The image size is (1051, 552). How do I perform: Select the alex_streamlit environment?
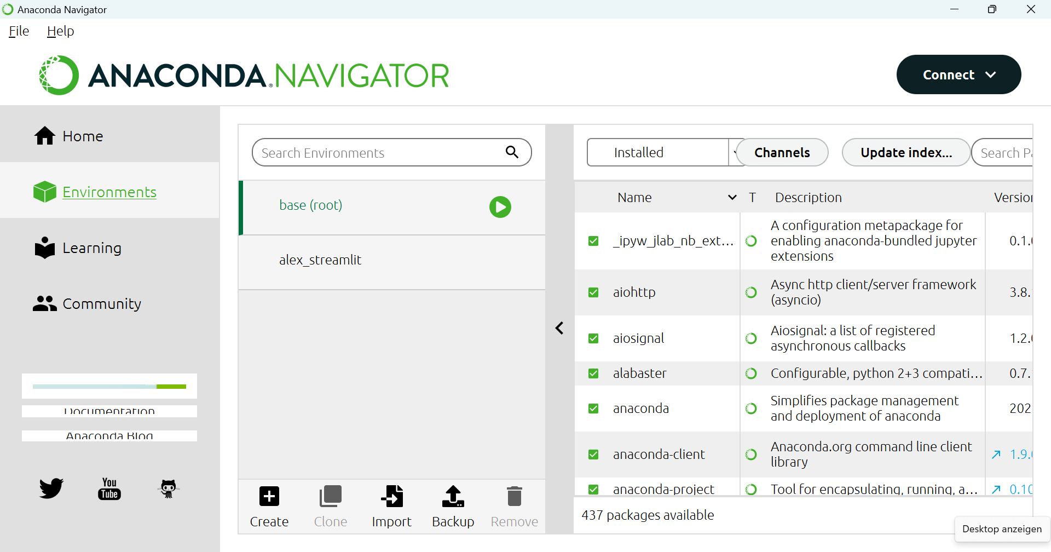[x=320, y=260]
